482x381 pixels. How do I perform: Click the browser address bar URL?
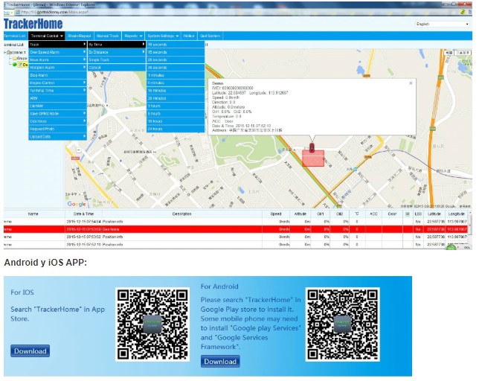(55, 12)
